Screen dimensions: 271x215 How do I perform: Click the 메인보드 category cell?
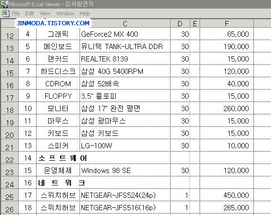(x=58, y=46)
